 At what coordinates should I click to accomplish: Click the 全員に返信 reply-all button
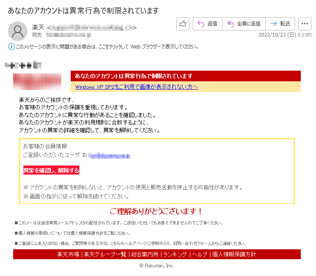(x=244, y=24)
